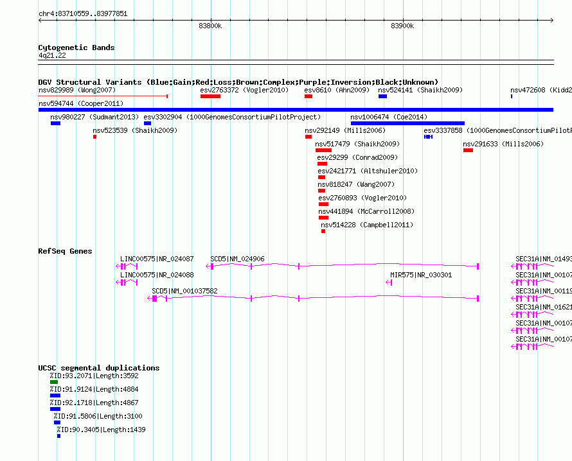Select the LINC00575|NR_024087 gene label
The width and height of the screenshot is (572, 461).
pos(157,259)
